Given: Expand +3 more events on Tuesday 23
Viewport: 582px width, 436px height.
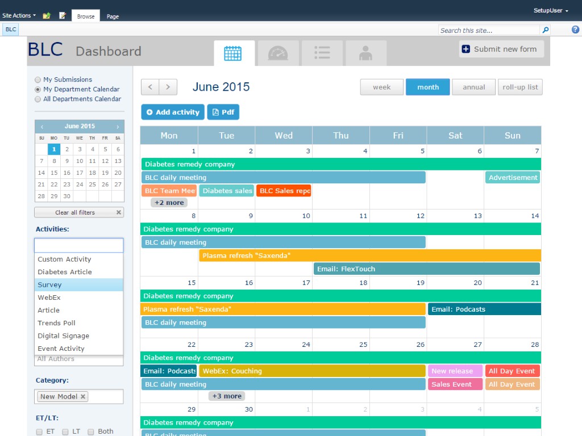Looking at the screenshot, I should pos(227,396).
